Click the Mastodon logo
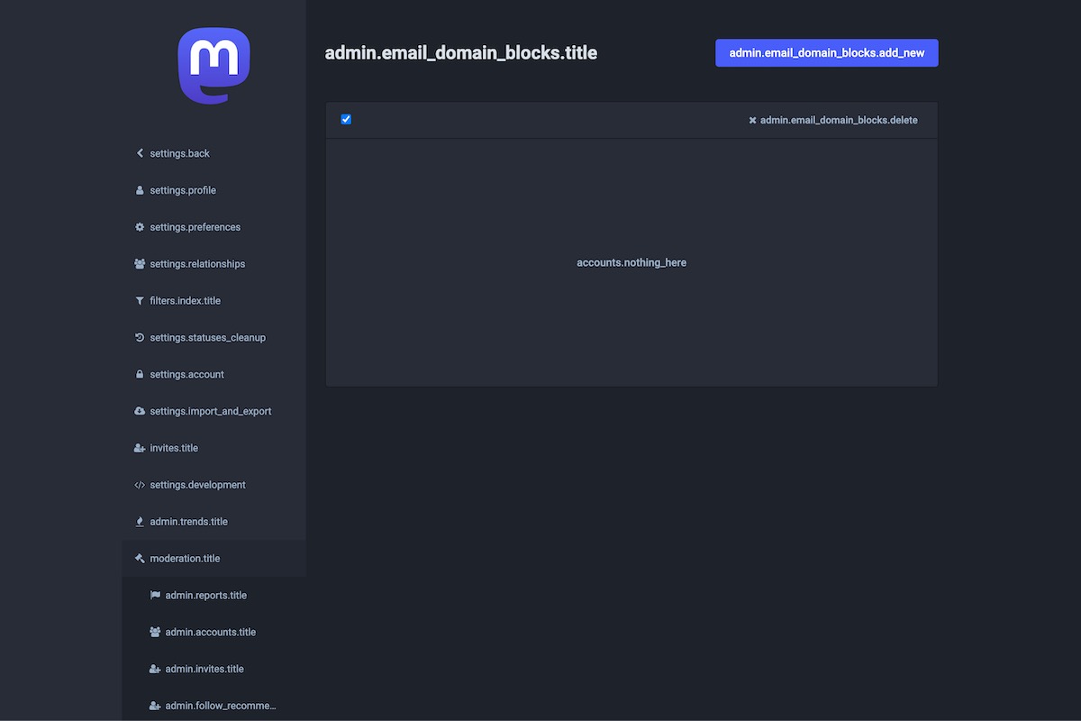Screen dimensions: 1081x721 click(213, 66)
